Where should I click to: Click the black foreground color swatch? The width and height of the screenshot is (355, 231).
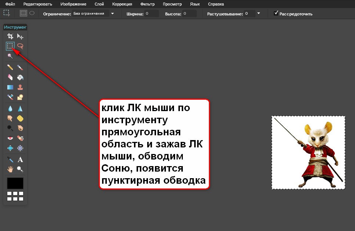coord(15,183)
